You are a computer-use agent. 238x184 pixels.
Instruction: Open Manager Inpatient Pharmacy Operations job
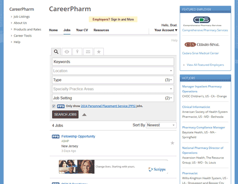(202, 89)
